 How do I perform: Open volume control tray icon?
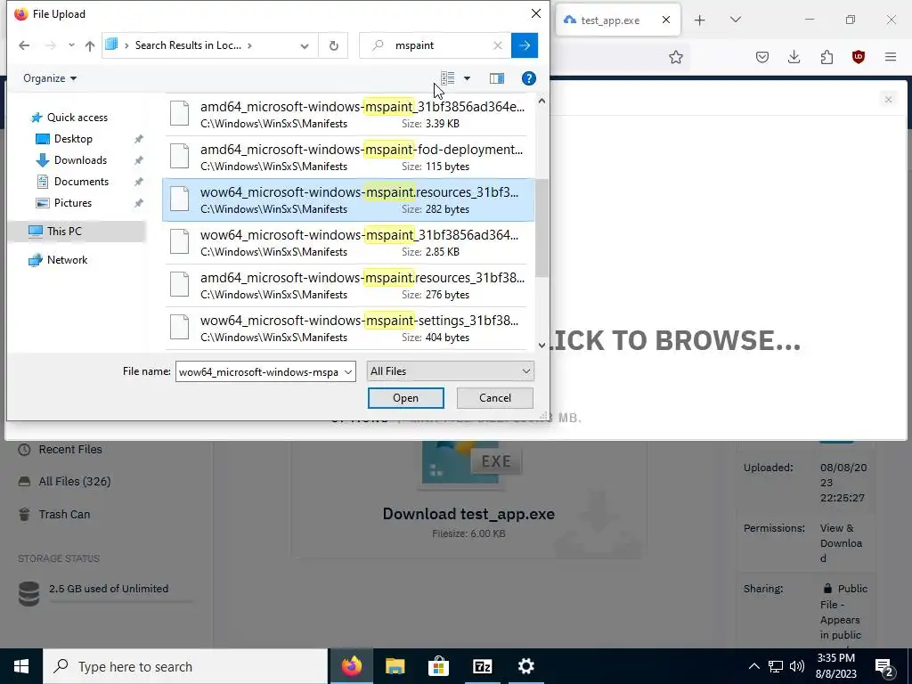click(x=797, y=666)
